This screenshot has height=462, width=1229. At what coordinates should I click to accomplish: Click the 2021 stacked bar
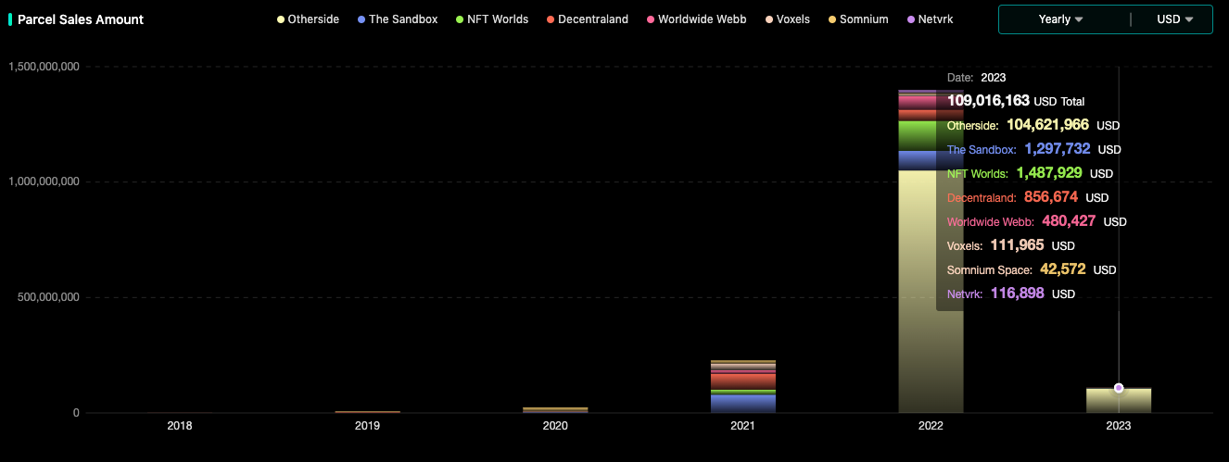tap(742, 387)
